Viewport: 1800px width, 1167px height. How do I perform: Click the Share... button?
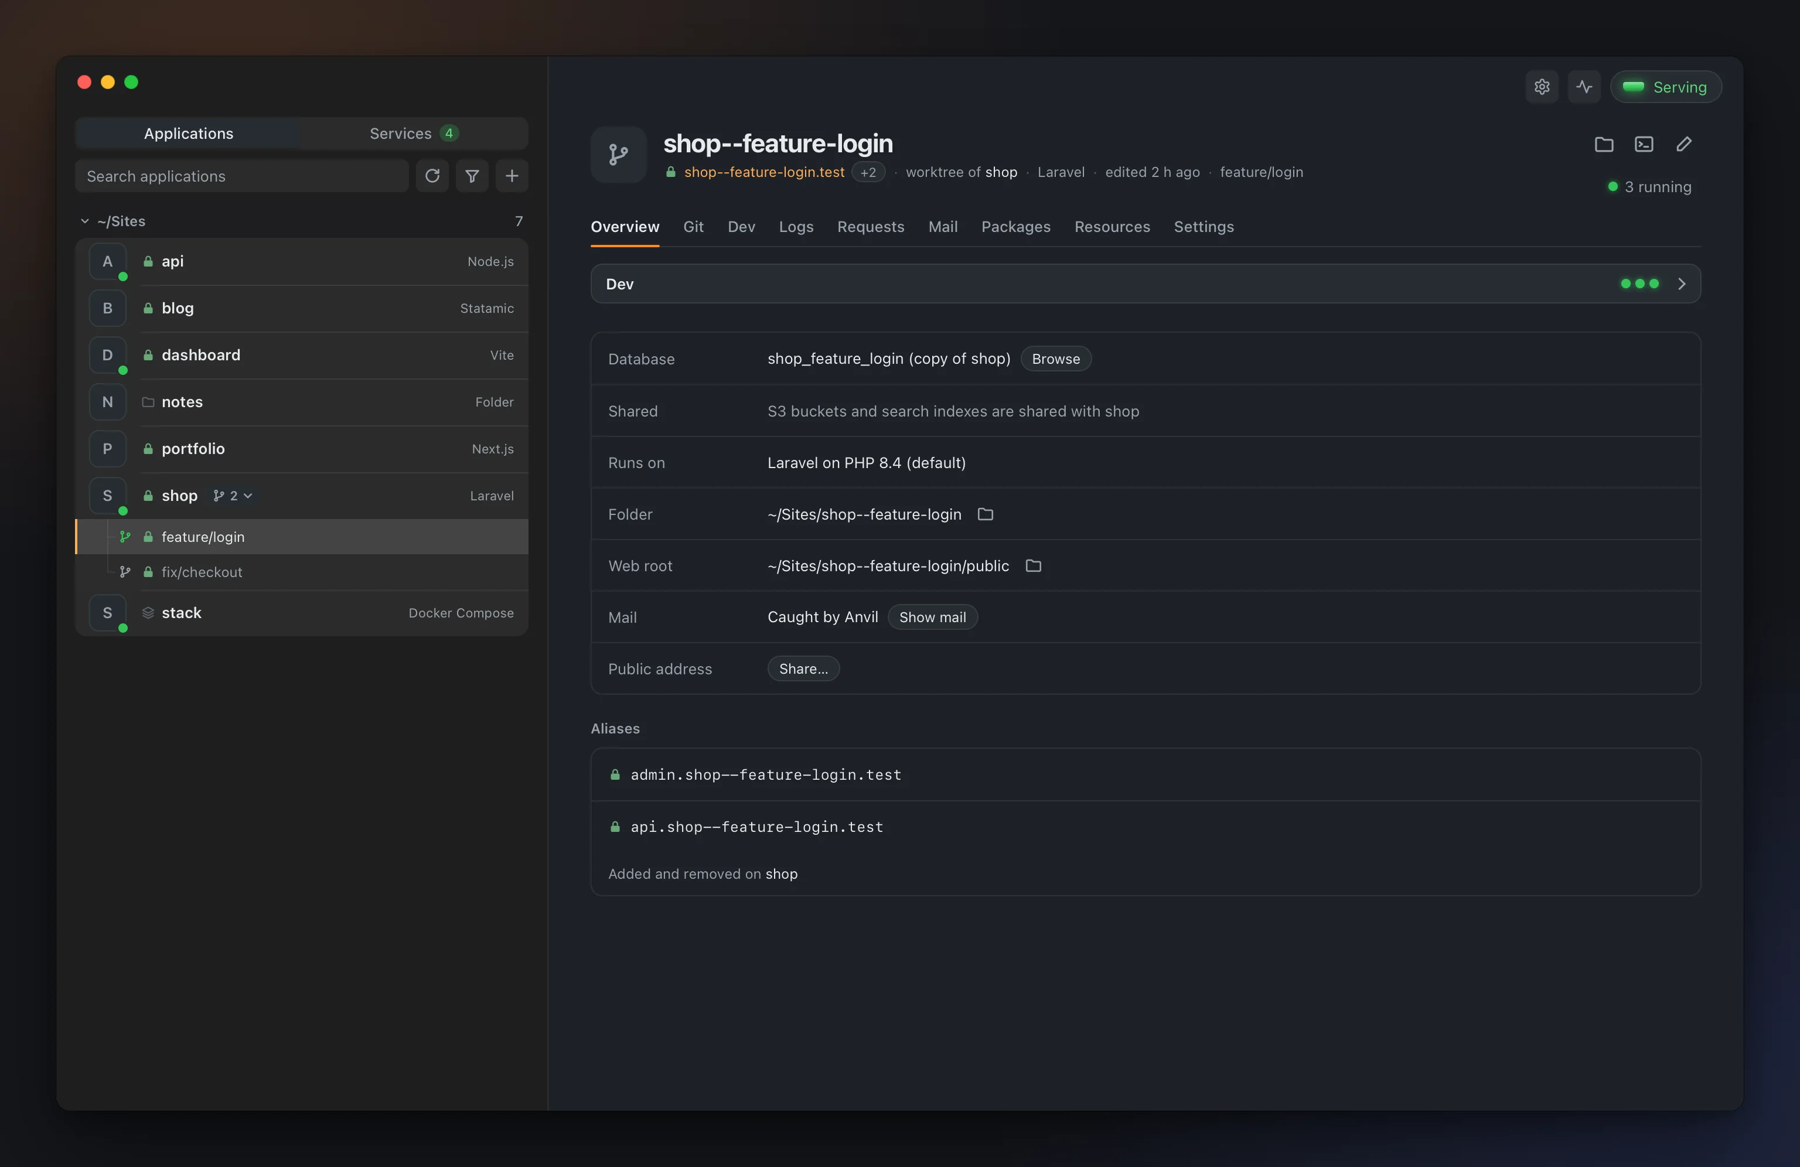point(803,668)
